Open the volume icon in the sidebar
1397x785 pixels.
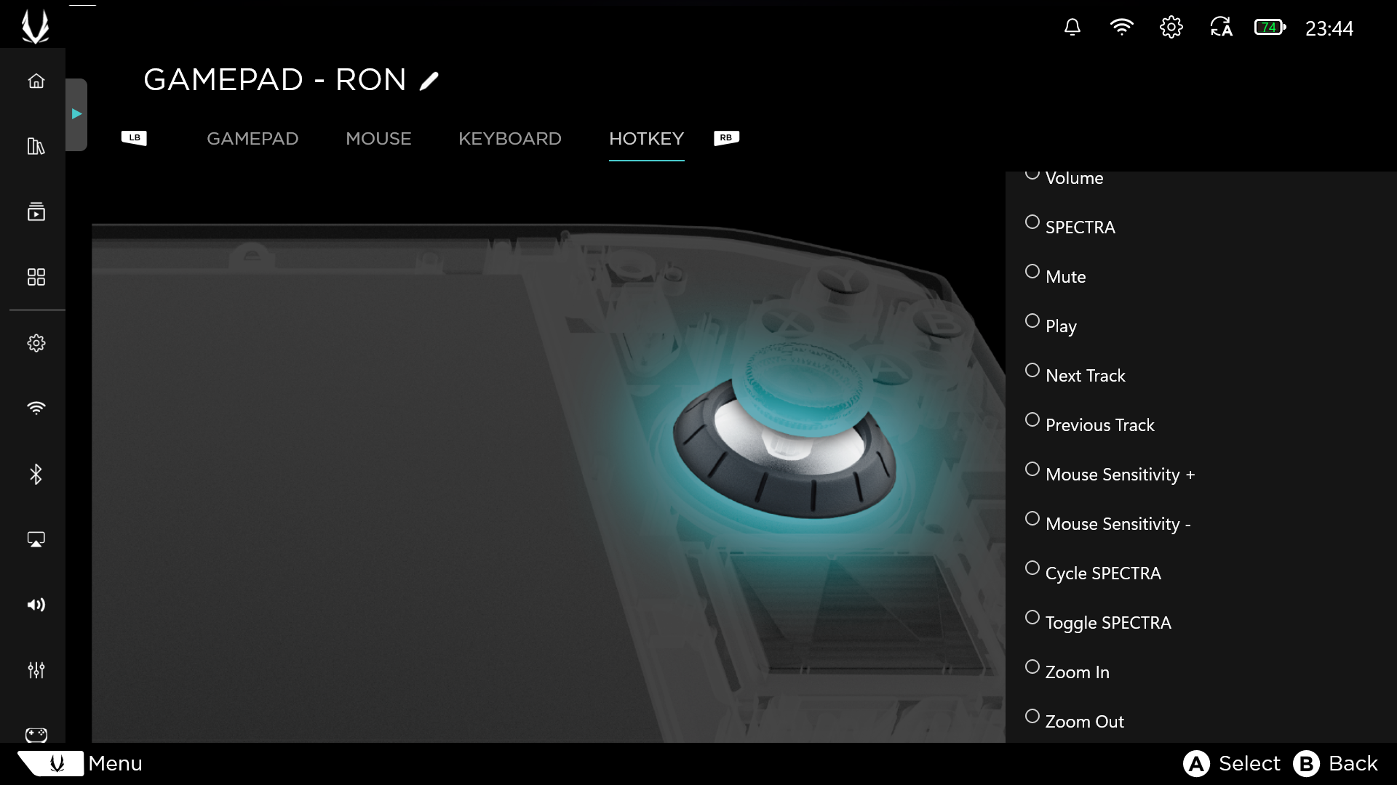pos(36,605)
